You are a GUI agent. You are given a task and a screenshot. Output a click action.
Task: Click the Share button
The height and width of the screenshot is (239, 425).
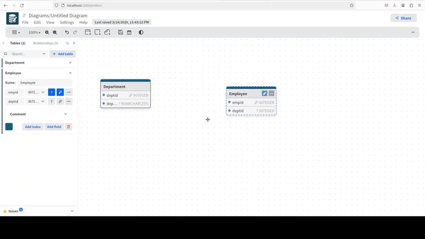403,18
